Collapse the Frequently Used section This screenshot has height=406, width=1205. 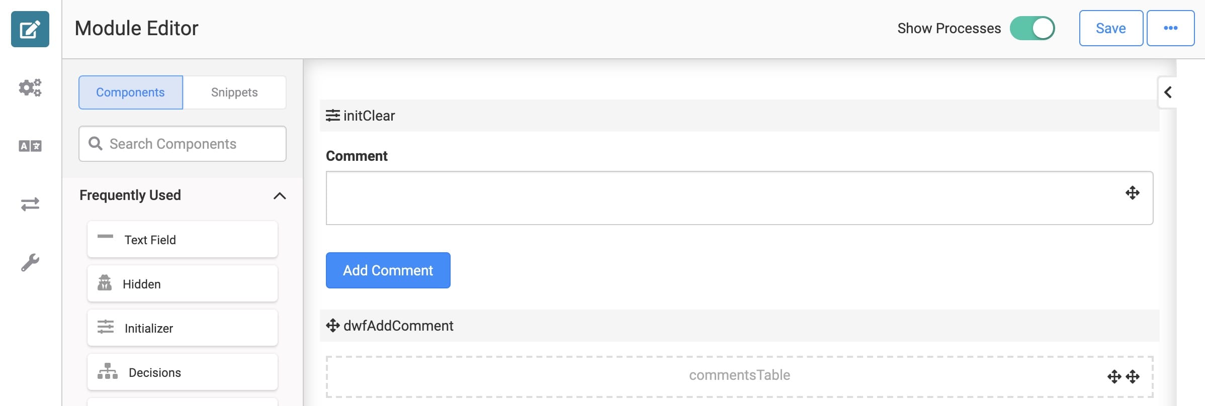point(280,196)
